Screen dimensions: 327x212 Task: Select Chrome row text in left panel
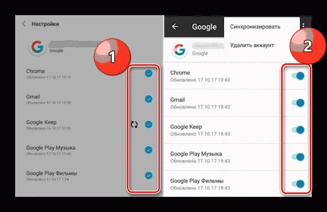[x=35, y=71]
